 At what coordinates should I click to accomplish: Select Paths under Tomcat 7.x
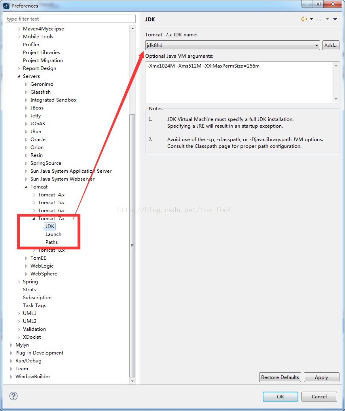coord(51,242)
